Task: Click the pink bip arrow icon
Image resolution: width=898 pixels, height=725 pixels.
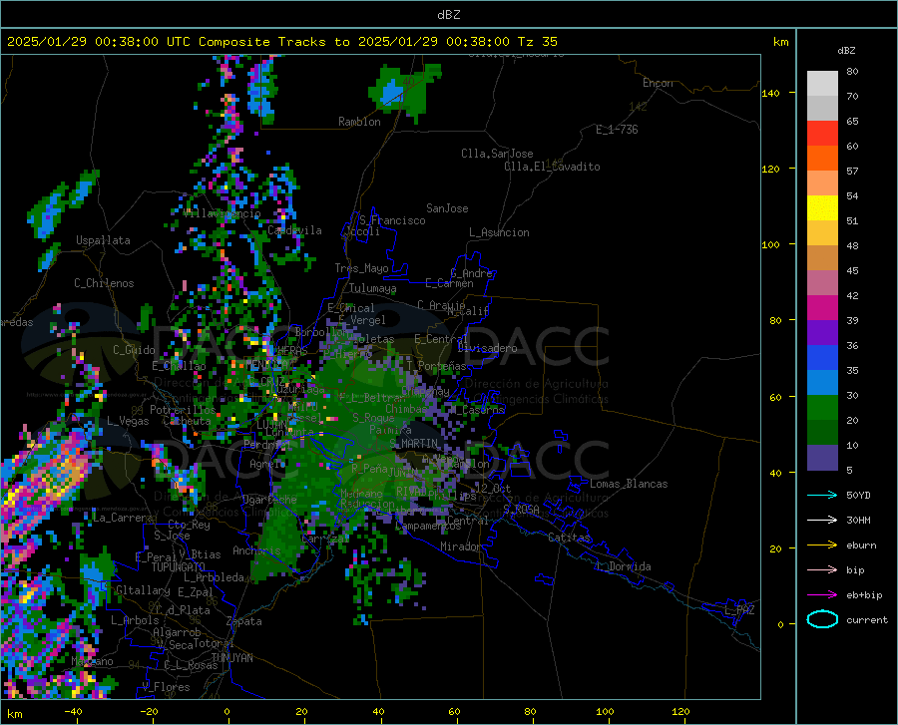Action: [822, 570]
